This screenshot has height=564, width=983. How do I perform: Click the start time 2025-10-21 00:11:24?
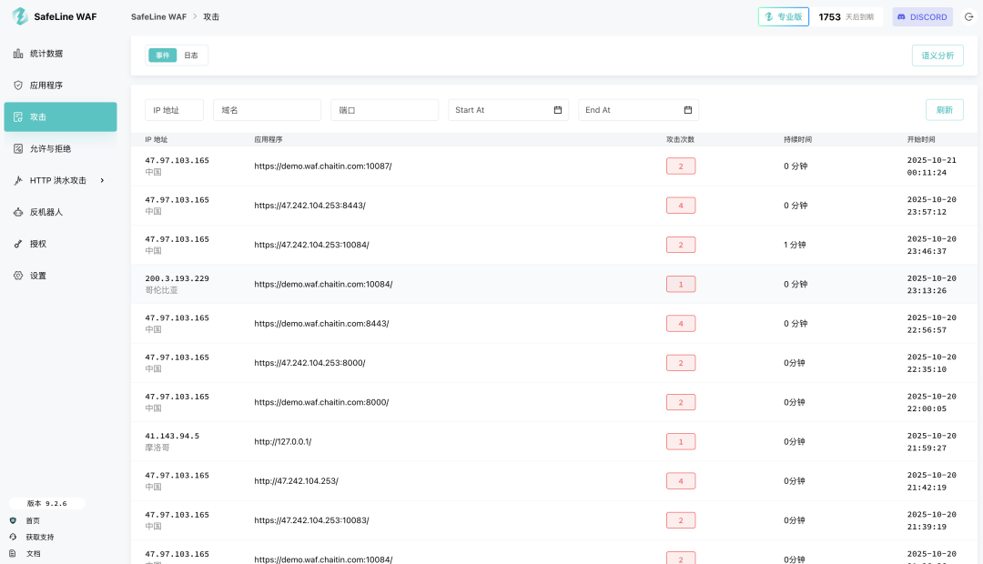click(932, 166)
